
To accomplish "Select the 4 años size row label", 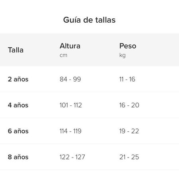I will tap(18, 105).
